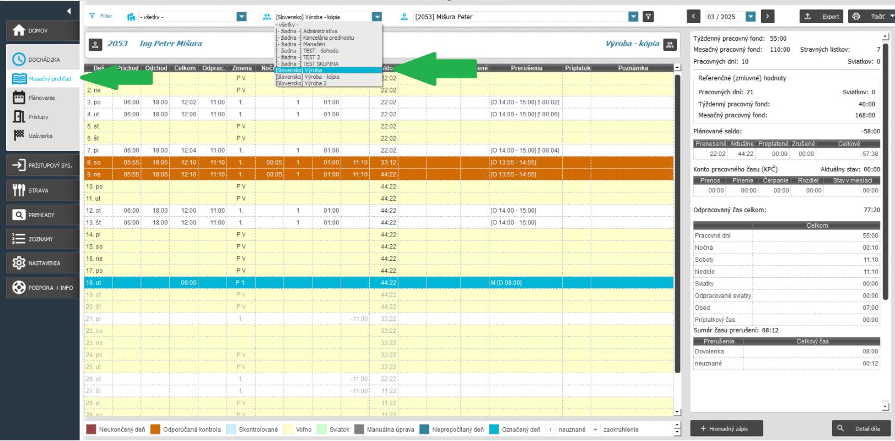Image resolution: width=895 pixels, height=441 pixels.
Task: Click the filter funnel button beside employee selector
Action: [649, 17]
